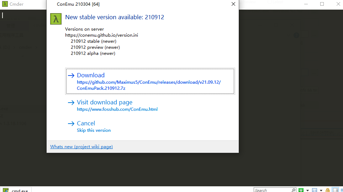Image resolution: width=343 pixels, height=192 pixels.
Task: Click the 210912 preview (newer) line
Action: [95, 47]
